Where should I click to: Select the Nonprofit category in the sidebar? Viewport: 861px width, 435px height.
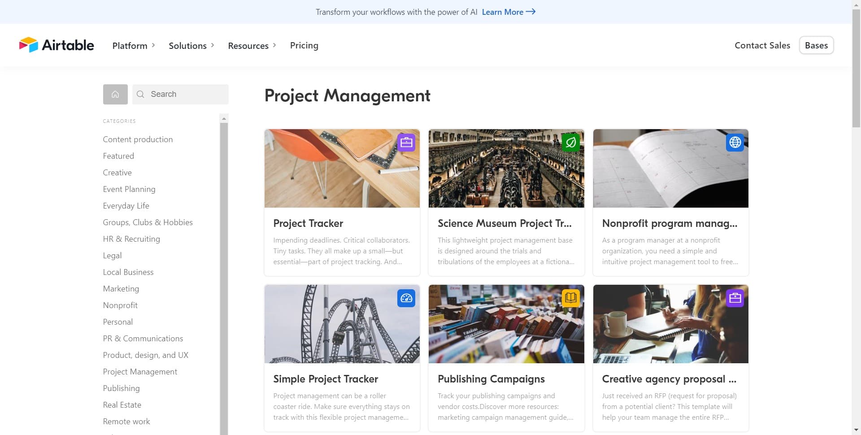point(120,305)
